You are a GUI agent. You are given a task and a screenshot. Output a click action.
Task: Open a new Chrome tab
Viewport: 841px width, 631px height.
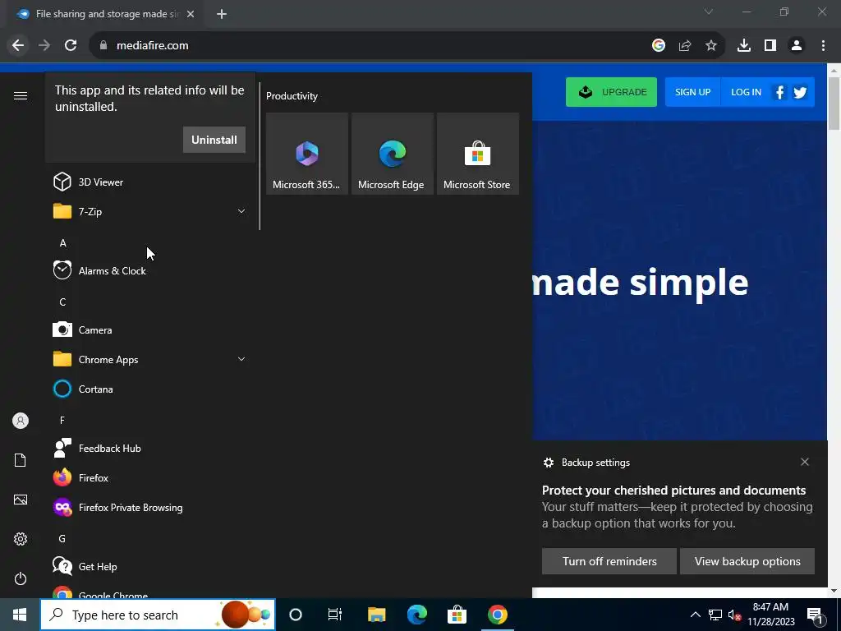point(222,14)
